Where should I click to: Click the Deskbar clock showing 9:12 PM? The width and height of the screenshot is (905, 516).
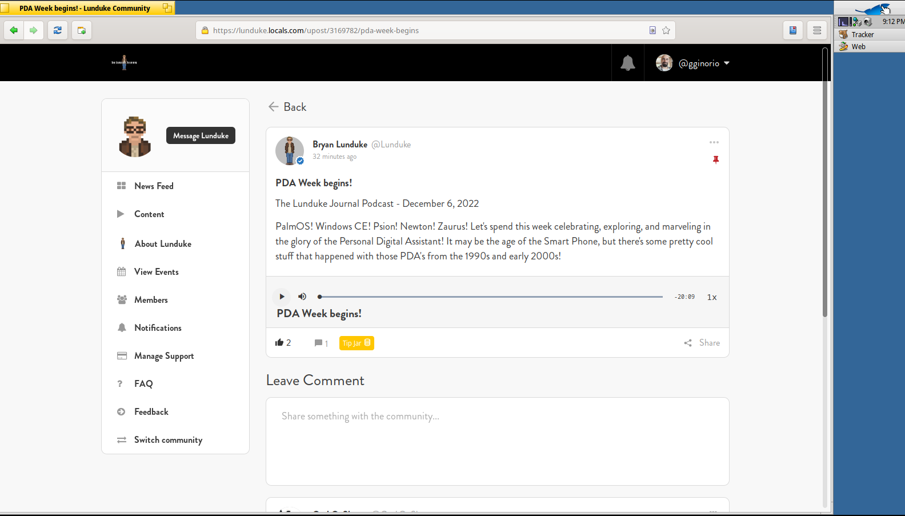(893, 22)
